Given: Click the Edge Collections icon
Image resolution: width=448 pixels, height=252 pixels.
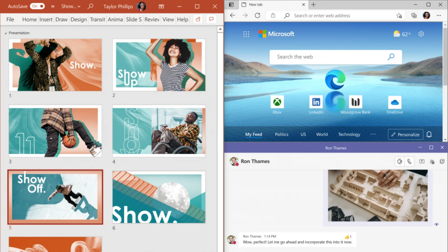Looking at the screenshot, I should coord(414,15).
